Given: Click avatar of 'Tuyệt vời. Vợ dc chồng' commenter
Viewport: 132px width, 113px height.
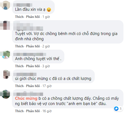Looking at the screenshot, I should [x=6, y=25].
